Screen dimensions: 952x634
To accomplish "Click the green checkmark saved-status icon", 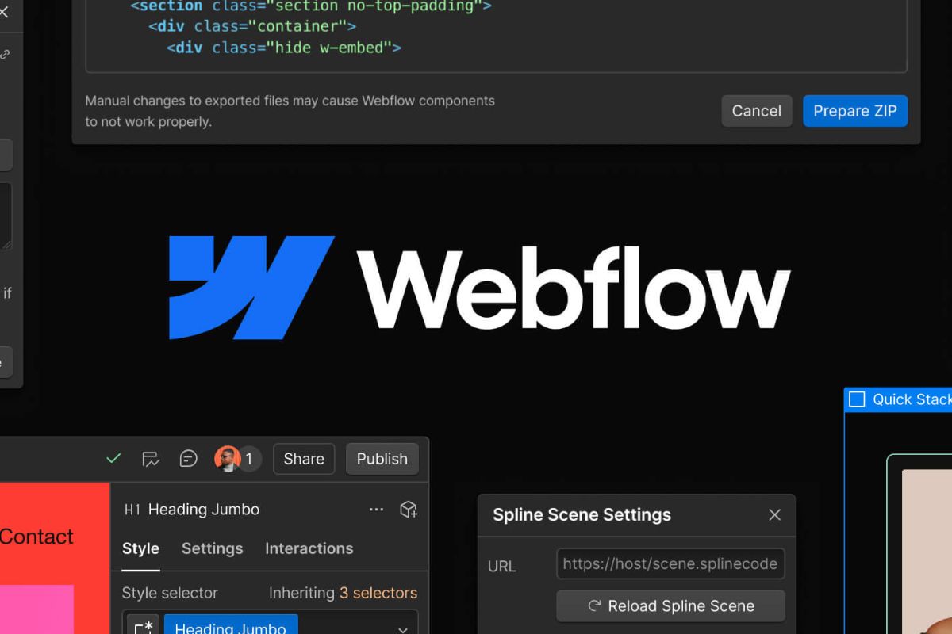I will coord(113,458).
